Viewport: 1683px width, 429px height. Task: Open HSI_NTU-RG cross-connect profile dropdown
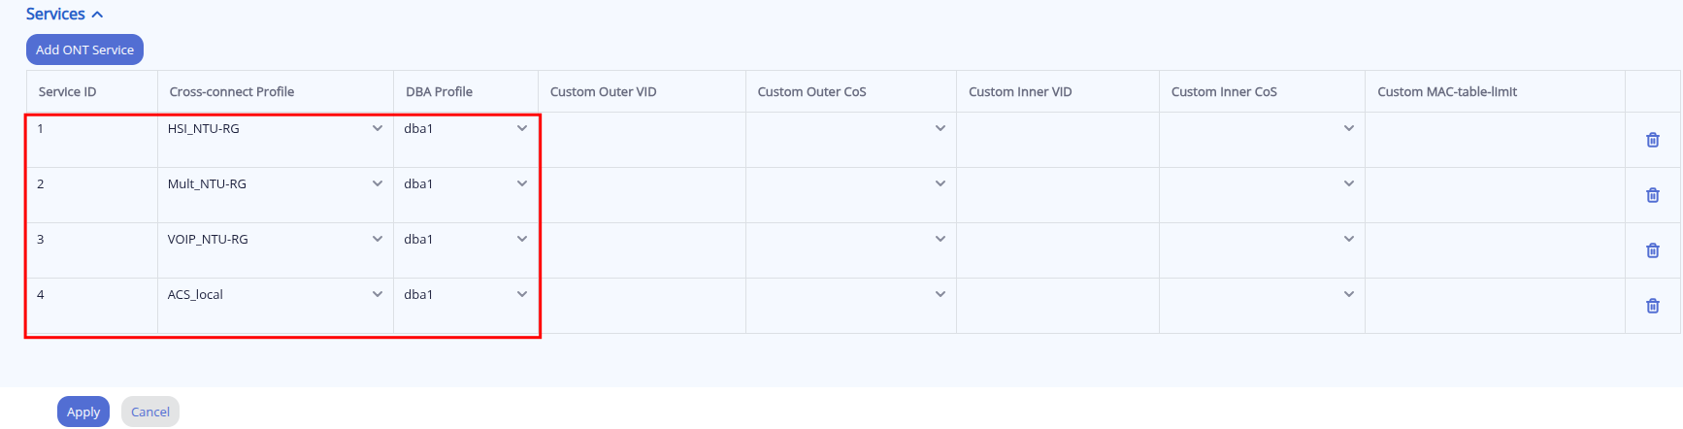coord(275,129)
